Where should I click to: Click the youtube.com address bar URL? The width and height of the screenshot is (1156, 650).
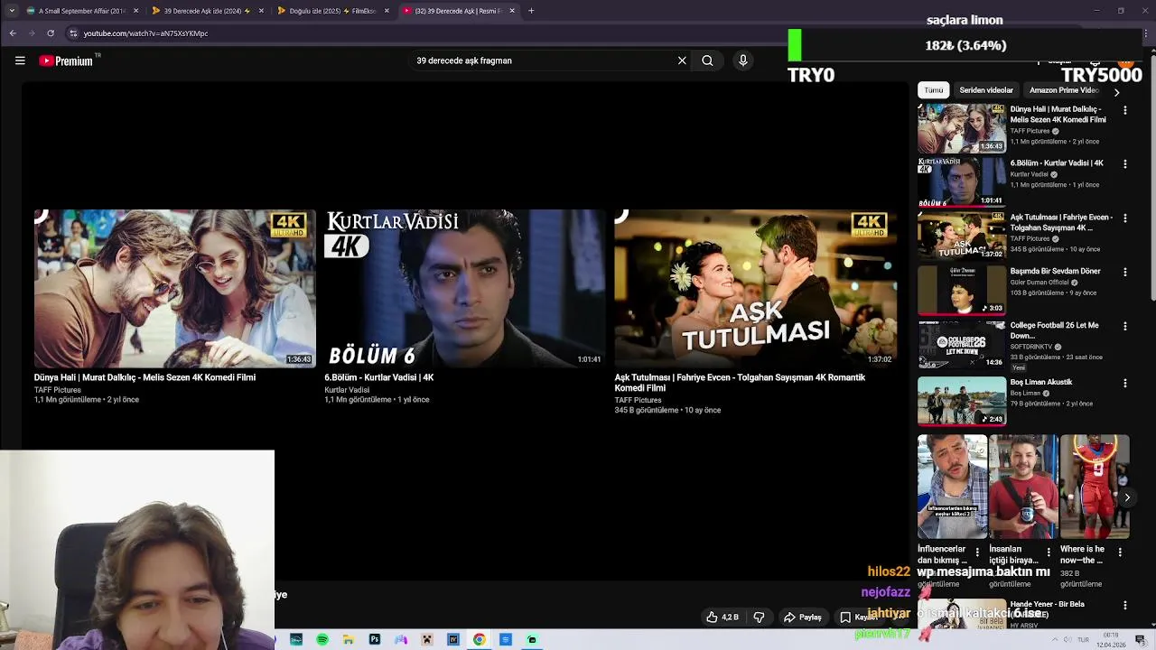click(x=145, y=33)
